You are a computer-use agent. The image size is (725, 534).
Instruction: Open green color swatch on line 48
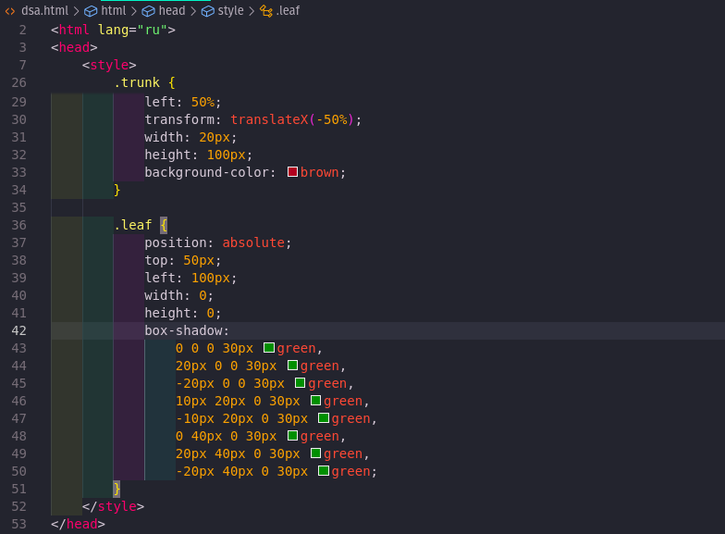[x=292, y=435]
